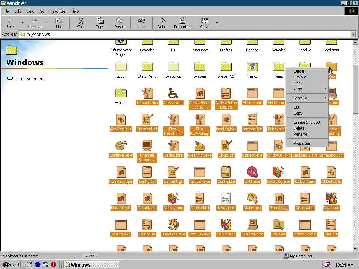Expand the Send To submenu
This screenshot has width=359, height=269.
point(307,98)
